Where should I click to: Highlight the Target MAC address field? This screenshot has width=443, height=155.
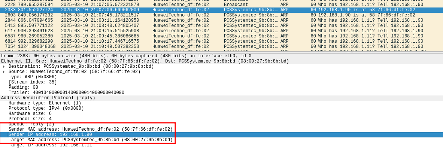pos(91,140)
